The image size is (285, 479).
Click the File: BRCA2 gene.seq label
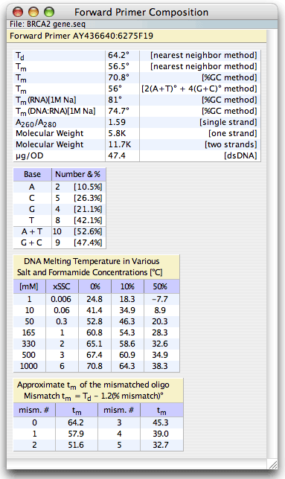coord(48,24)
